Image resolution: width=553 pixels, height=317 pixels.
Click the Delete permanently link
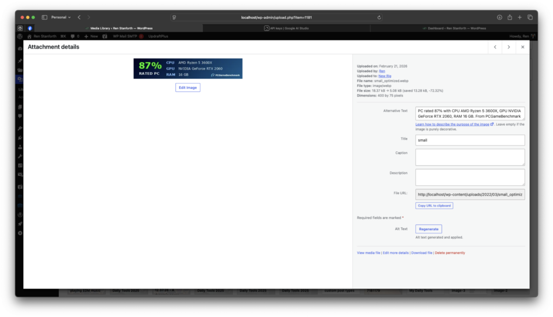(x=449, y=253)
